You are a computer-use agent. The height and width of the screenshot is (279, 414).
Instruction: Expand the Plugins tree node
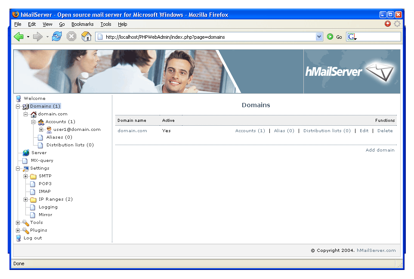click(18, 230)
